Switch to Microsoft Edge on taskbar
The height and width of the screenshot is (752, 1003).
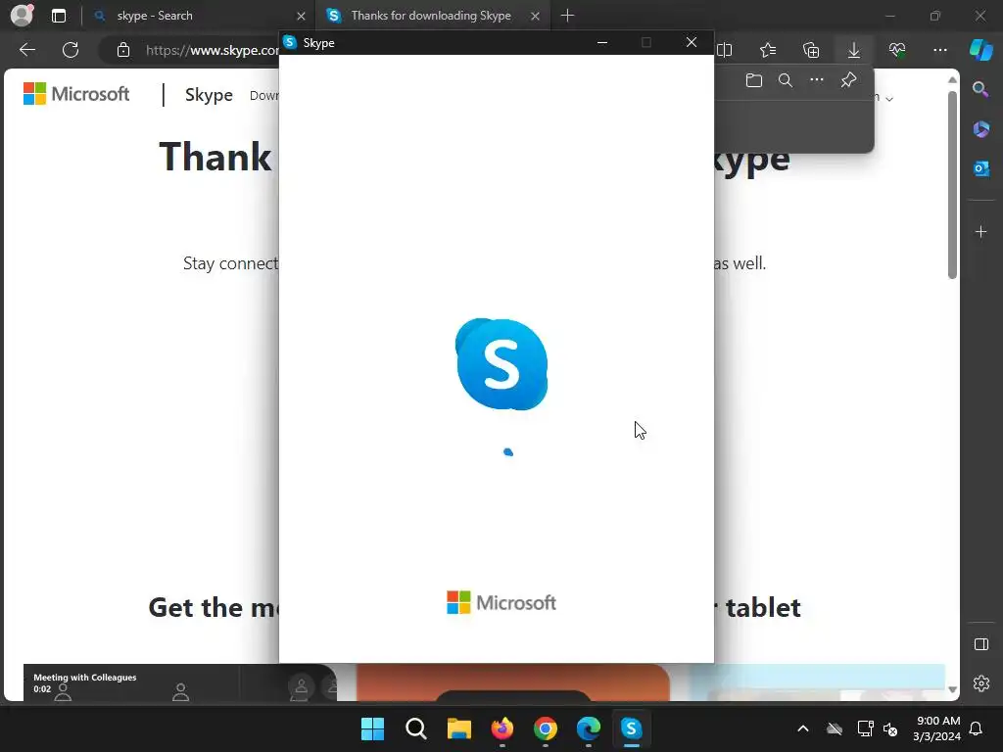click(x=589, y=728)
